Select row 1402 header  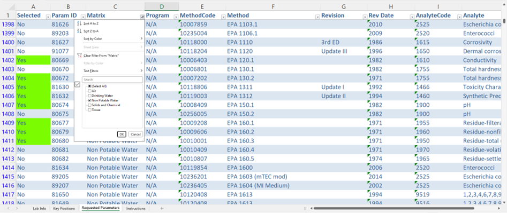(x=8, y=60)
